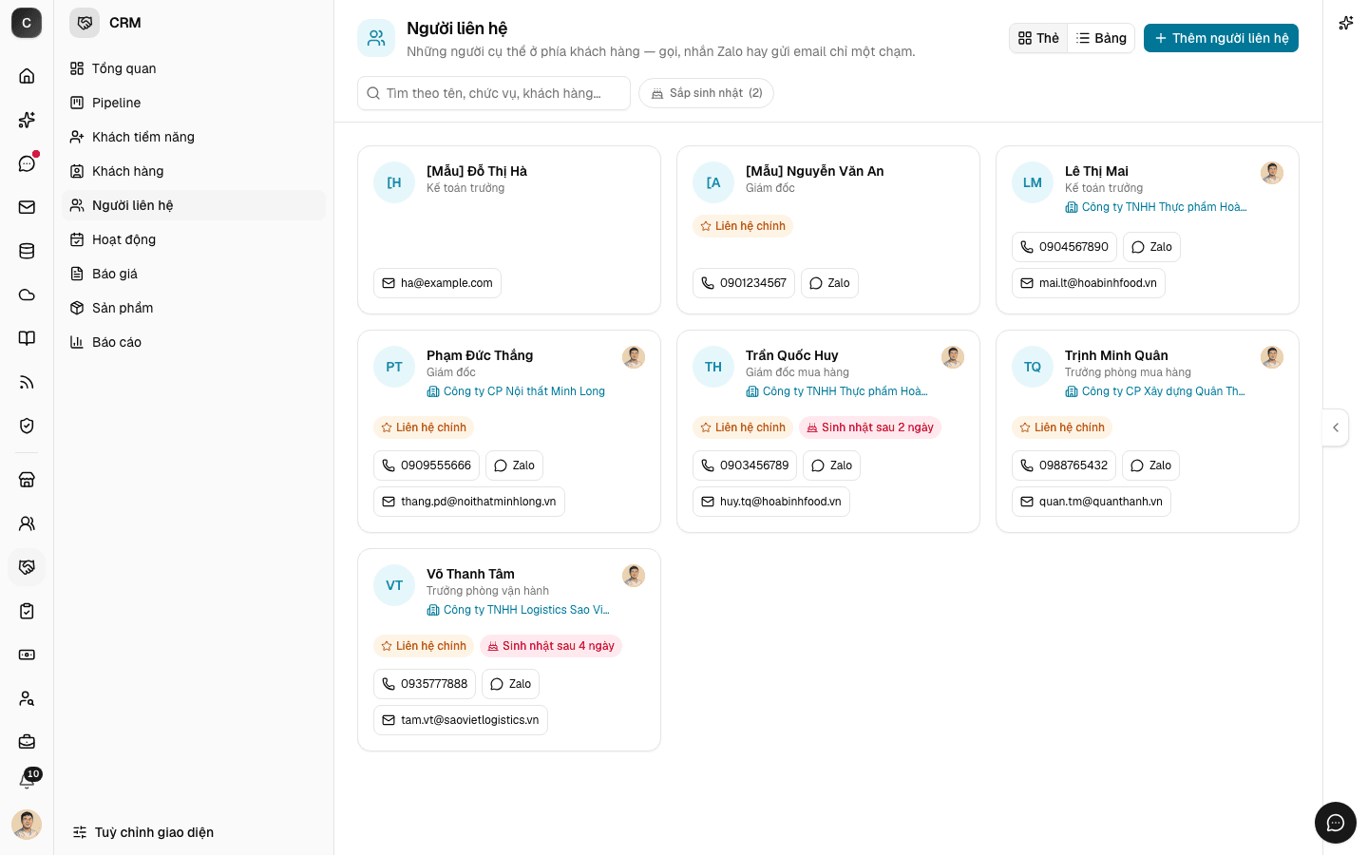
Task: Open the RSS feed icon in left rail
Action: coord(27,382)
